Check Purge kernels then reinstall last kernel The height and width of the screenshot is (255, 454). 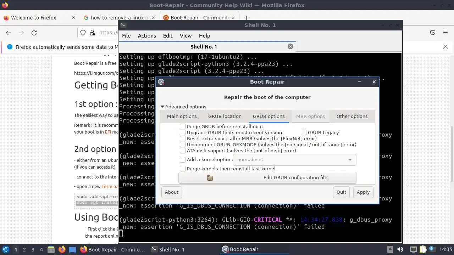coord(183,169)
